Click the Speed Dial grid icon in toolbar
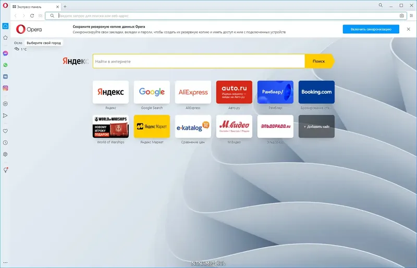Image resolution: width=417 pixels, height=268 pixels. click(41, 16)
